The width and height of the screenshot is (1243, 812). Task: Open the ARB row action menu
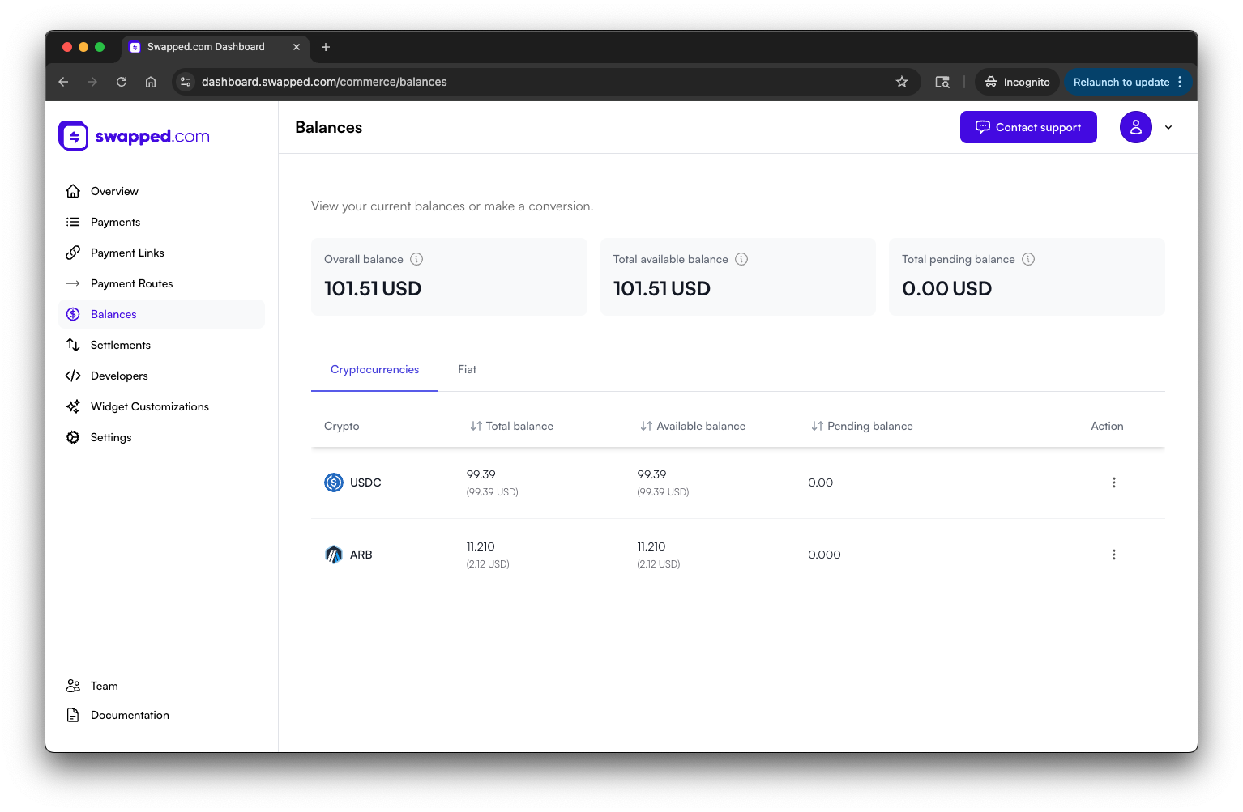1114,555
